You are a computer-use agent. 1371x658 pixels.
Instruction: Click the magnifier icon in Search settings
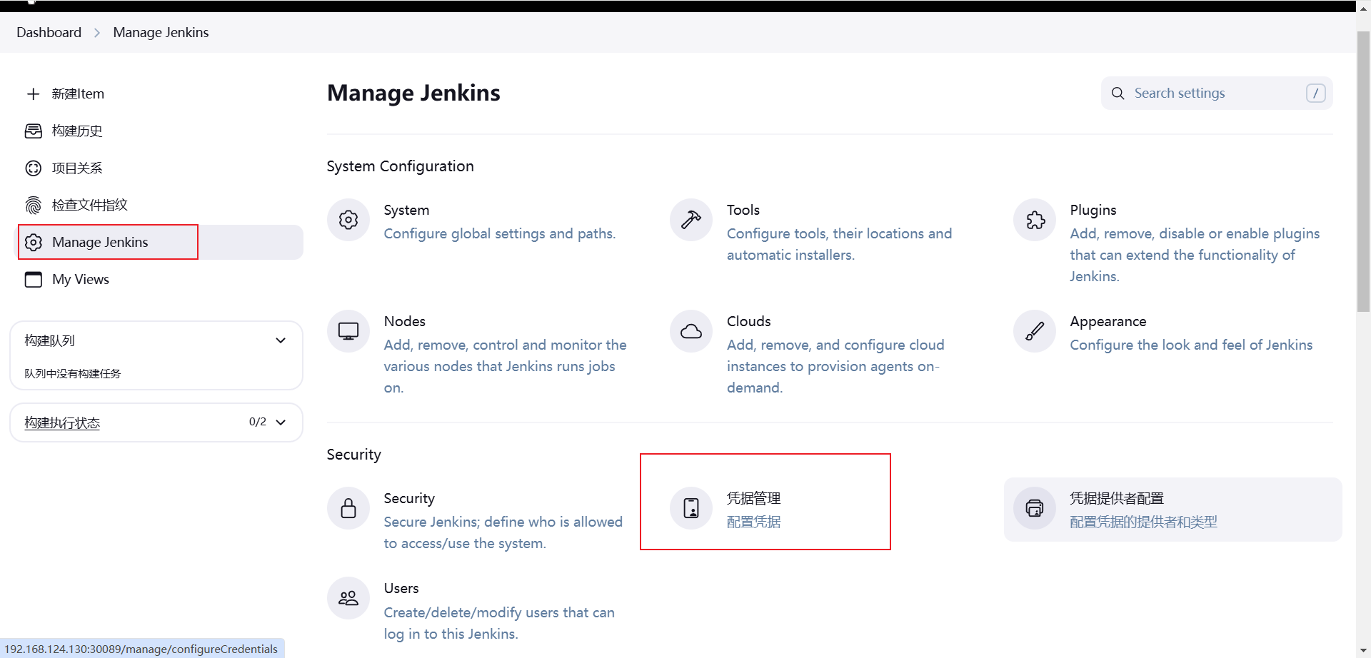coord(1118,93)
